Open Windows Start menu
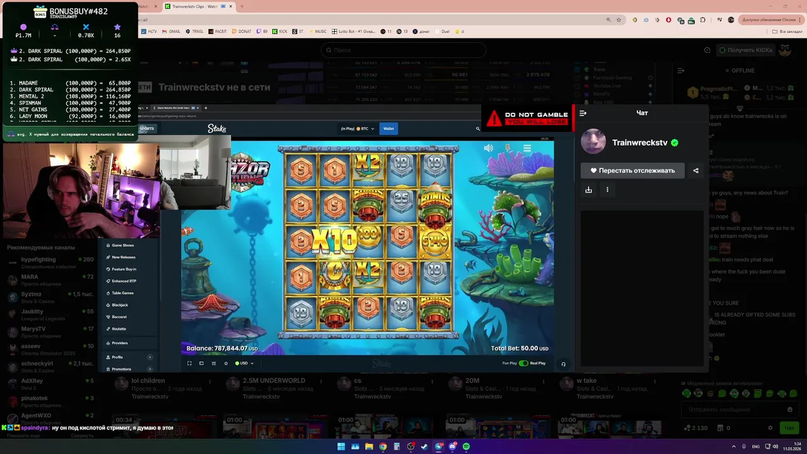Screen dimensions: 807x454 pyautogui.click(x=341, y=446)
